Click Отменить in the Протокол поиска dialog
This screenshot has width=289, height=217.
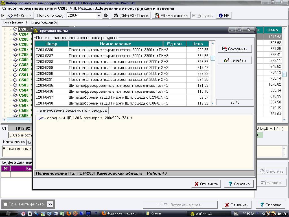point(206,184)
